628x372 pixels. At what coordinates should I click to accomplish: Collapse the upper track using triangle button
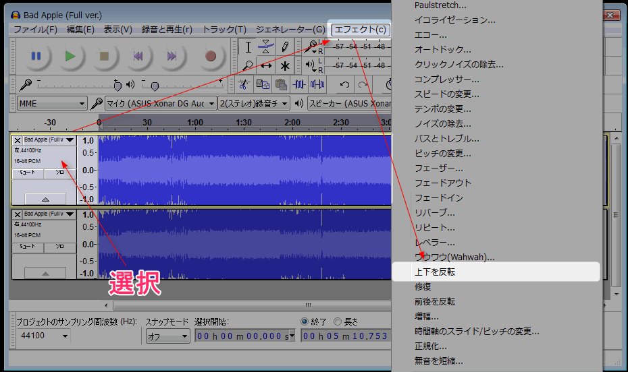(x=45, y=199)
